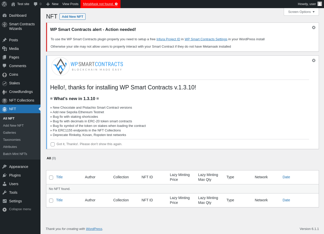Image resolution: width=324 pixels, height=234 pixels.
Task: Check 'Got it, Thanks' don't show again box
Action: [x=53, y=144]
